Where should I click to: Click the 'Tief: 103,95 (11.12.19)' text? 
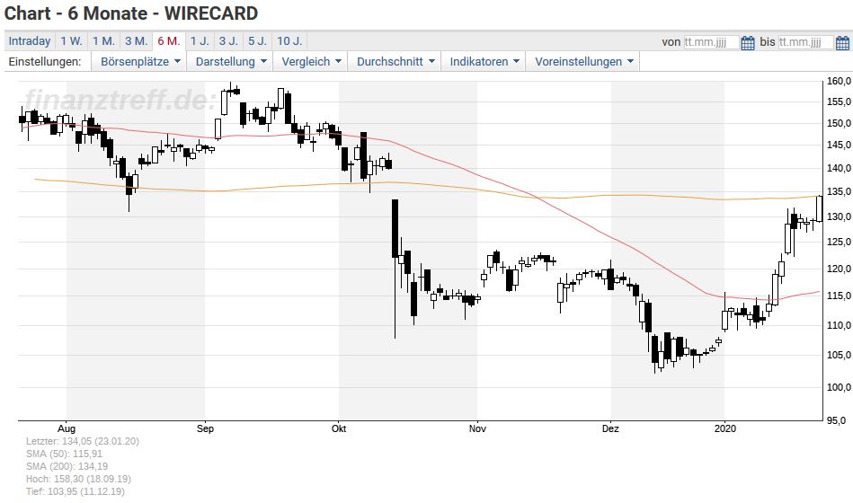76,491
